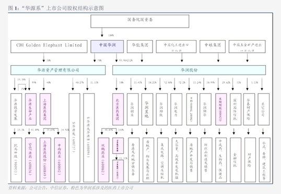281x194 pixels.
Task: Click the pink 华源生命产业 box
Action: 31,109
